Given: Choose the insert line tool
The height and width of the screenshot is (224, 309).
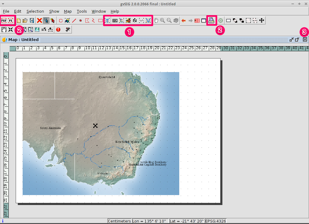Looking at the screenshot, I should [74, 21].
